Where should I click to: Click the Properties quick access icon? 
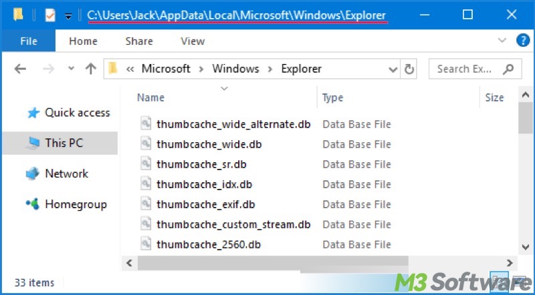click(49, 15)
